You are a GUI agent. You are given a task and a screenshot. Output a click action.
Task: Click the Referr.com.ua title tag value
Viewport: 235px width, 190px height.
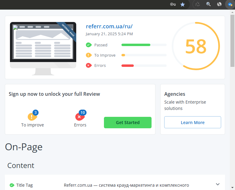[x=126, y=185]
